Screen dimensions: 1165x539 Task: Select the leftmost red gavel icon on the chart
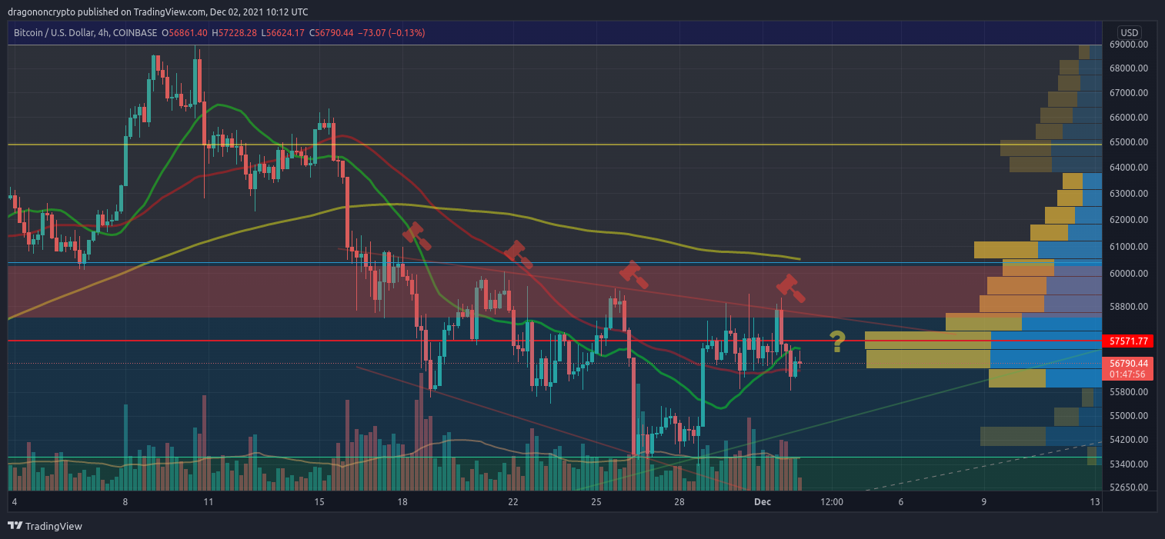click(x=416, y=236)
